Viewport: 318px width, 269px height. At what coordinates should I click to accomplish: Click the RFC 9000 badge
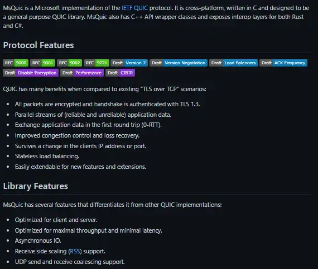pyautogui.click(x=16, y=63)
